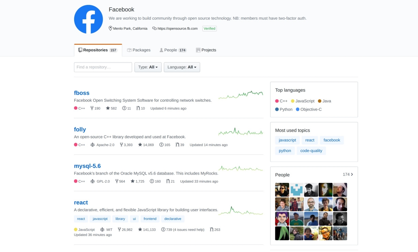Click the star icon showing 1,725
Image resolution: width=418 pixels, height=252 pixels.
(x=133, y=181)
